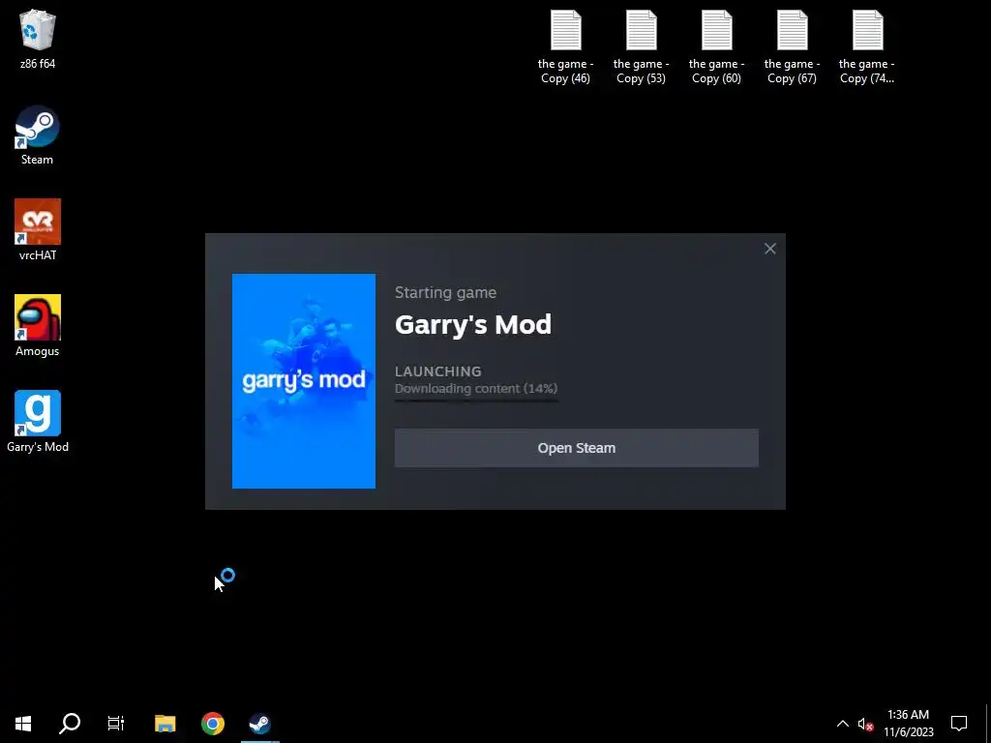Viewport: 991px width, 743px height.
Task: Click the Open Steam button
Action: point(577,448)
